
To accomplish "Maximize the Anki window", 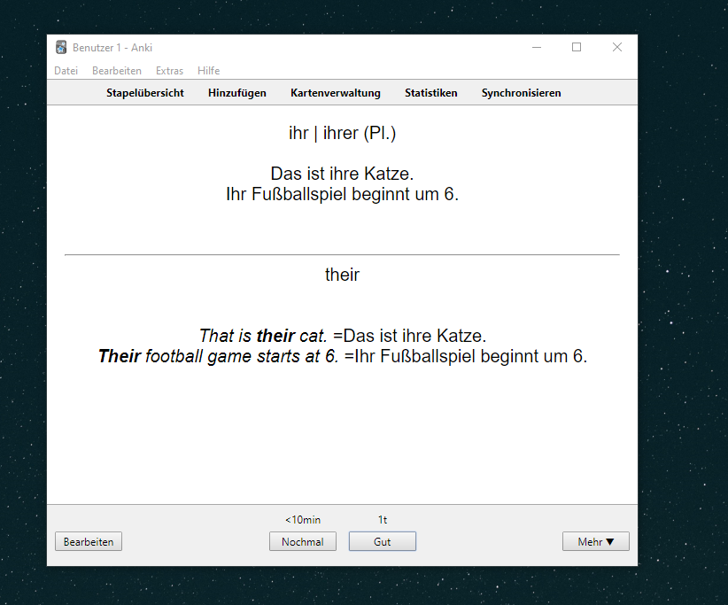I will pyautogui.click(x=577, y=47).
